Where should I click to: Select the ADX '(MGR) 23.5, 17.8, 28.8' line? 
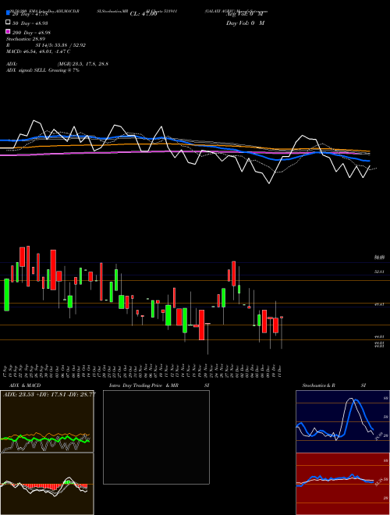click(x=83, y=64)
